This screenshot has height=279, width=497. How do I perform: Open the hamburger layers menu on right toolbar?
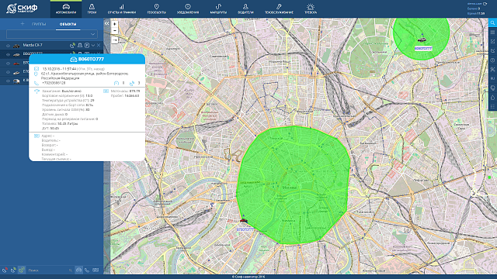click(492, 33)
